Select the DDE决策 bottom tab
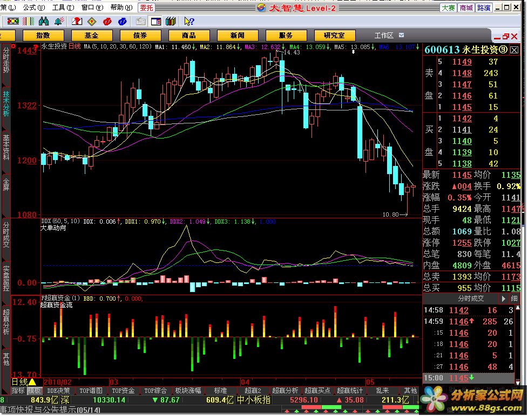This screenshot has height=416, width=528. pos(59,391)
